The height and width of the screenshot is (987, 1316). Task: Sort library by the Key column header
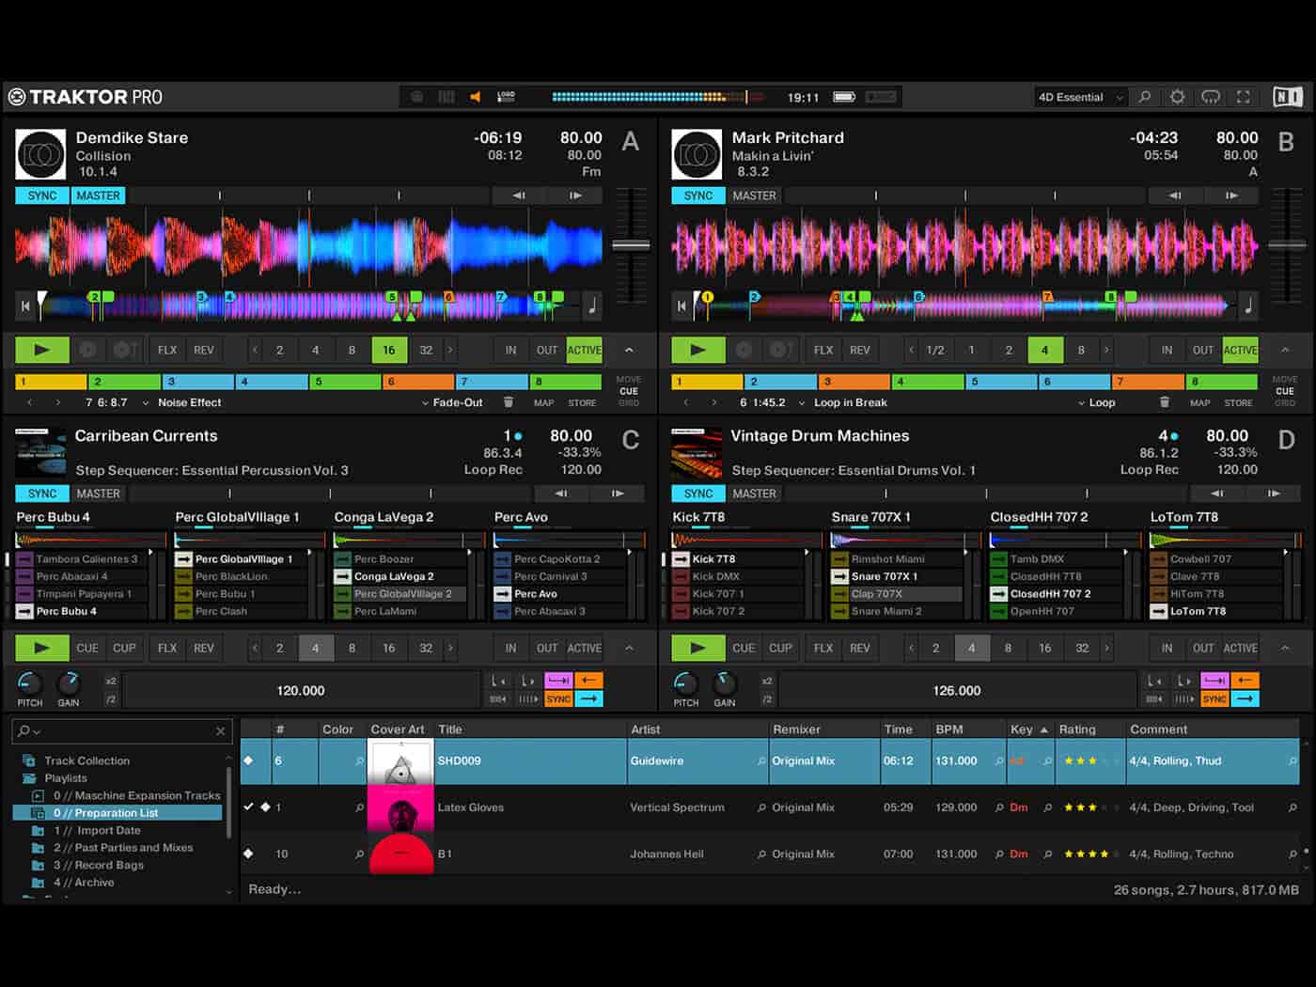click(x=1021, y=728)
